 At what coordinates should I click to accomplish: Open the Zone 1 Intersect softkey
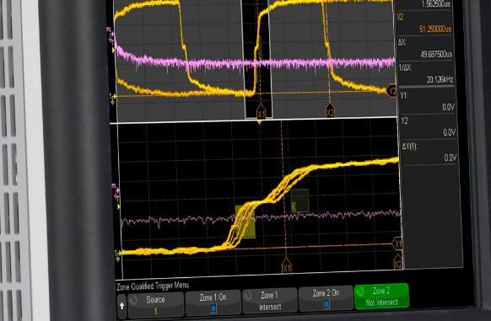tap(270, 300)
